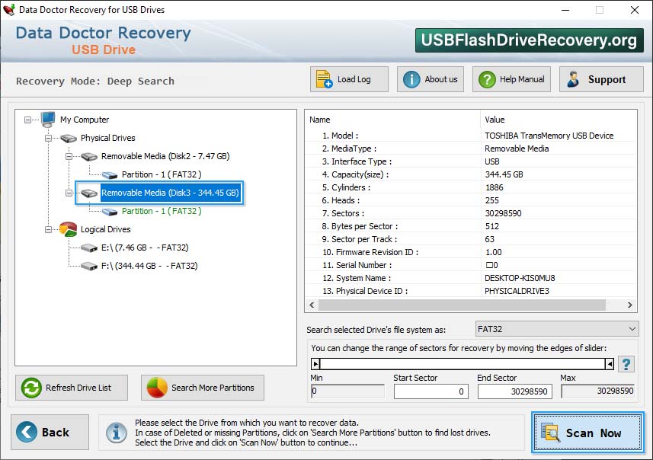Open slider help question mark icon
This screenshot has height=460, width=653.
pyautogui.click(x=626, y=364)
